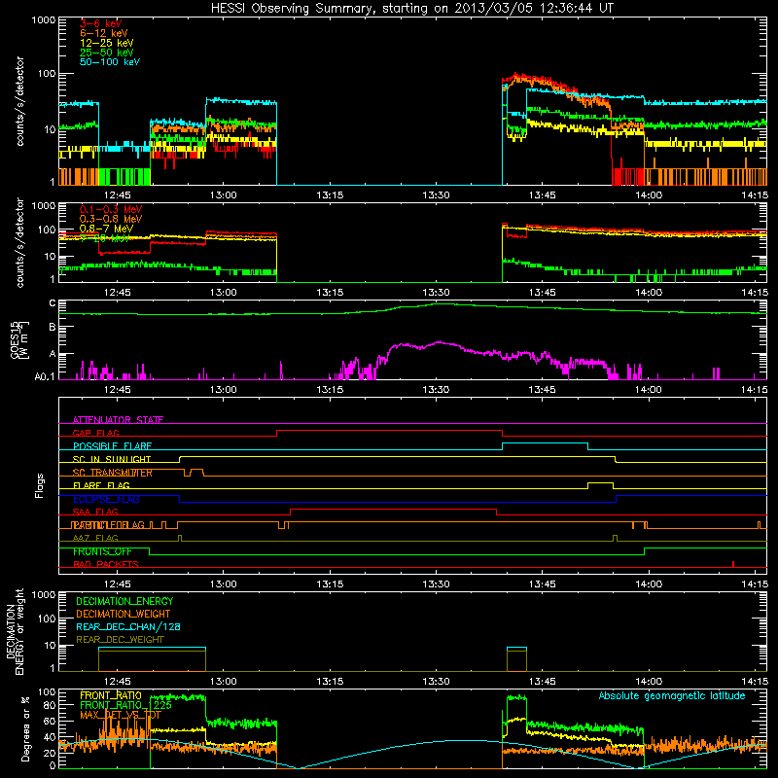Click 14:00 tick label under Flags panel

coord(649,584)
